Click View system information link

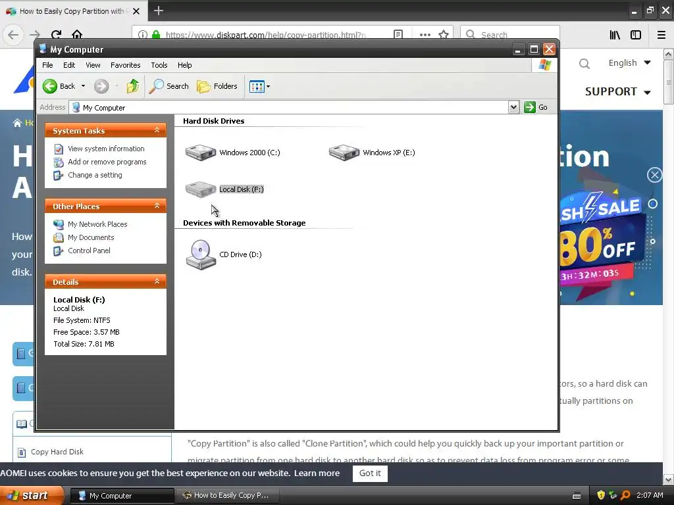coord(106,149)
